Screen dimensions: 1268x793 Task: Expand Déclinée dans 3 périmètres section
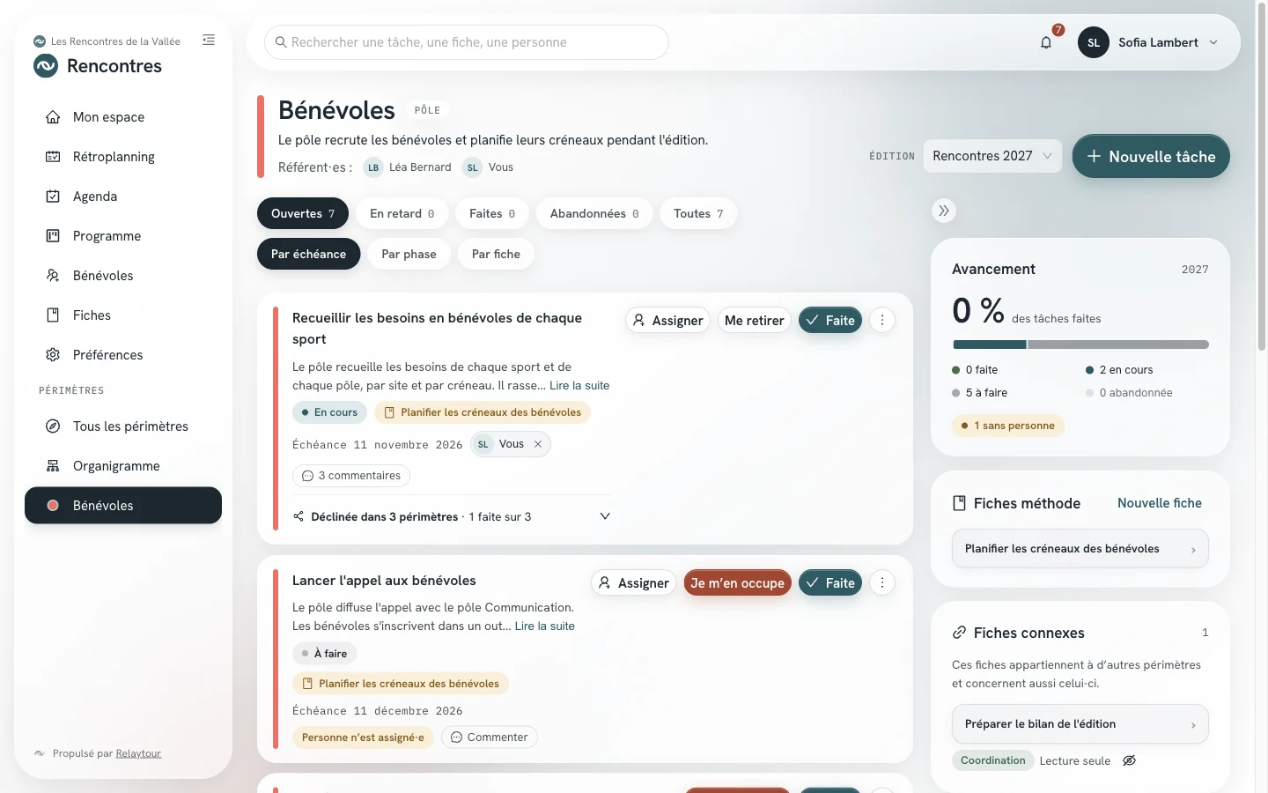coord(452,517)
